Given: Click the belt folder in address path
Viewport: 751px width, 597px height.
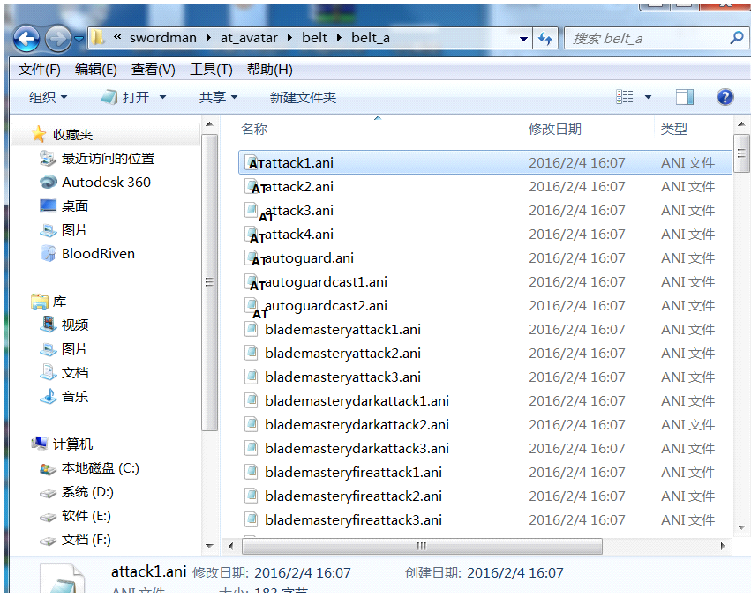Looking at the screenshot, I should [x=314, y=38].
